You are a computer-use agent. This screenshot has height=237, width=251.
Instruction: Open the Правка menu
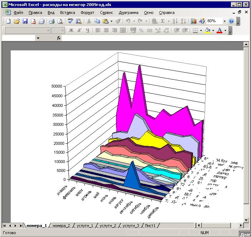35,13
